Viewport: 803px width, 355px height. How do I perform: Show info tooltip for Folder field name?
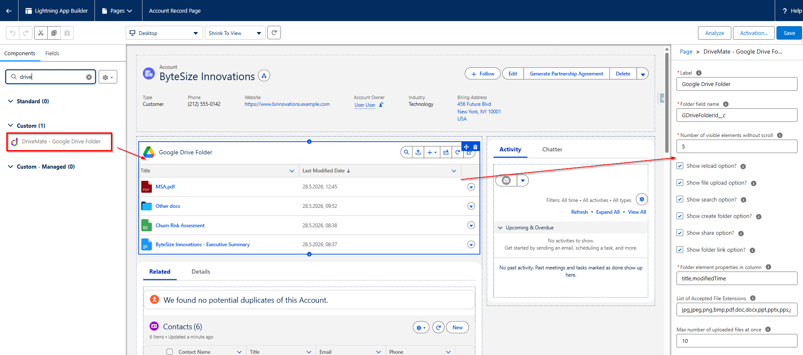point(726,104)
